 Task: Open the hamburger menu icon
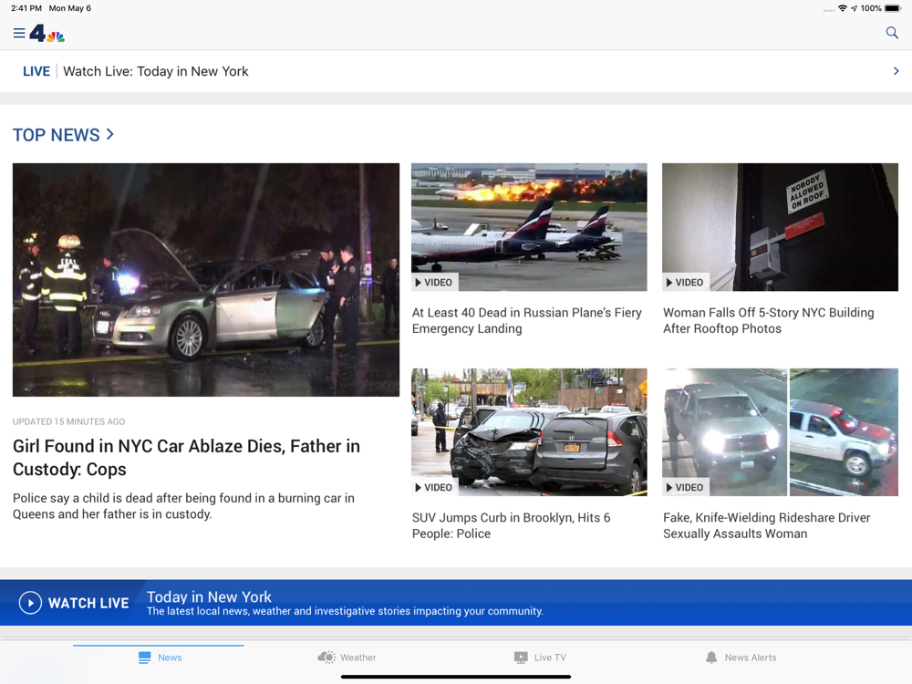pos(18,34)
